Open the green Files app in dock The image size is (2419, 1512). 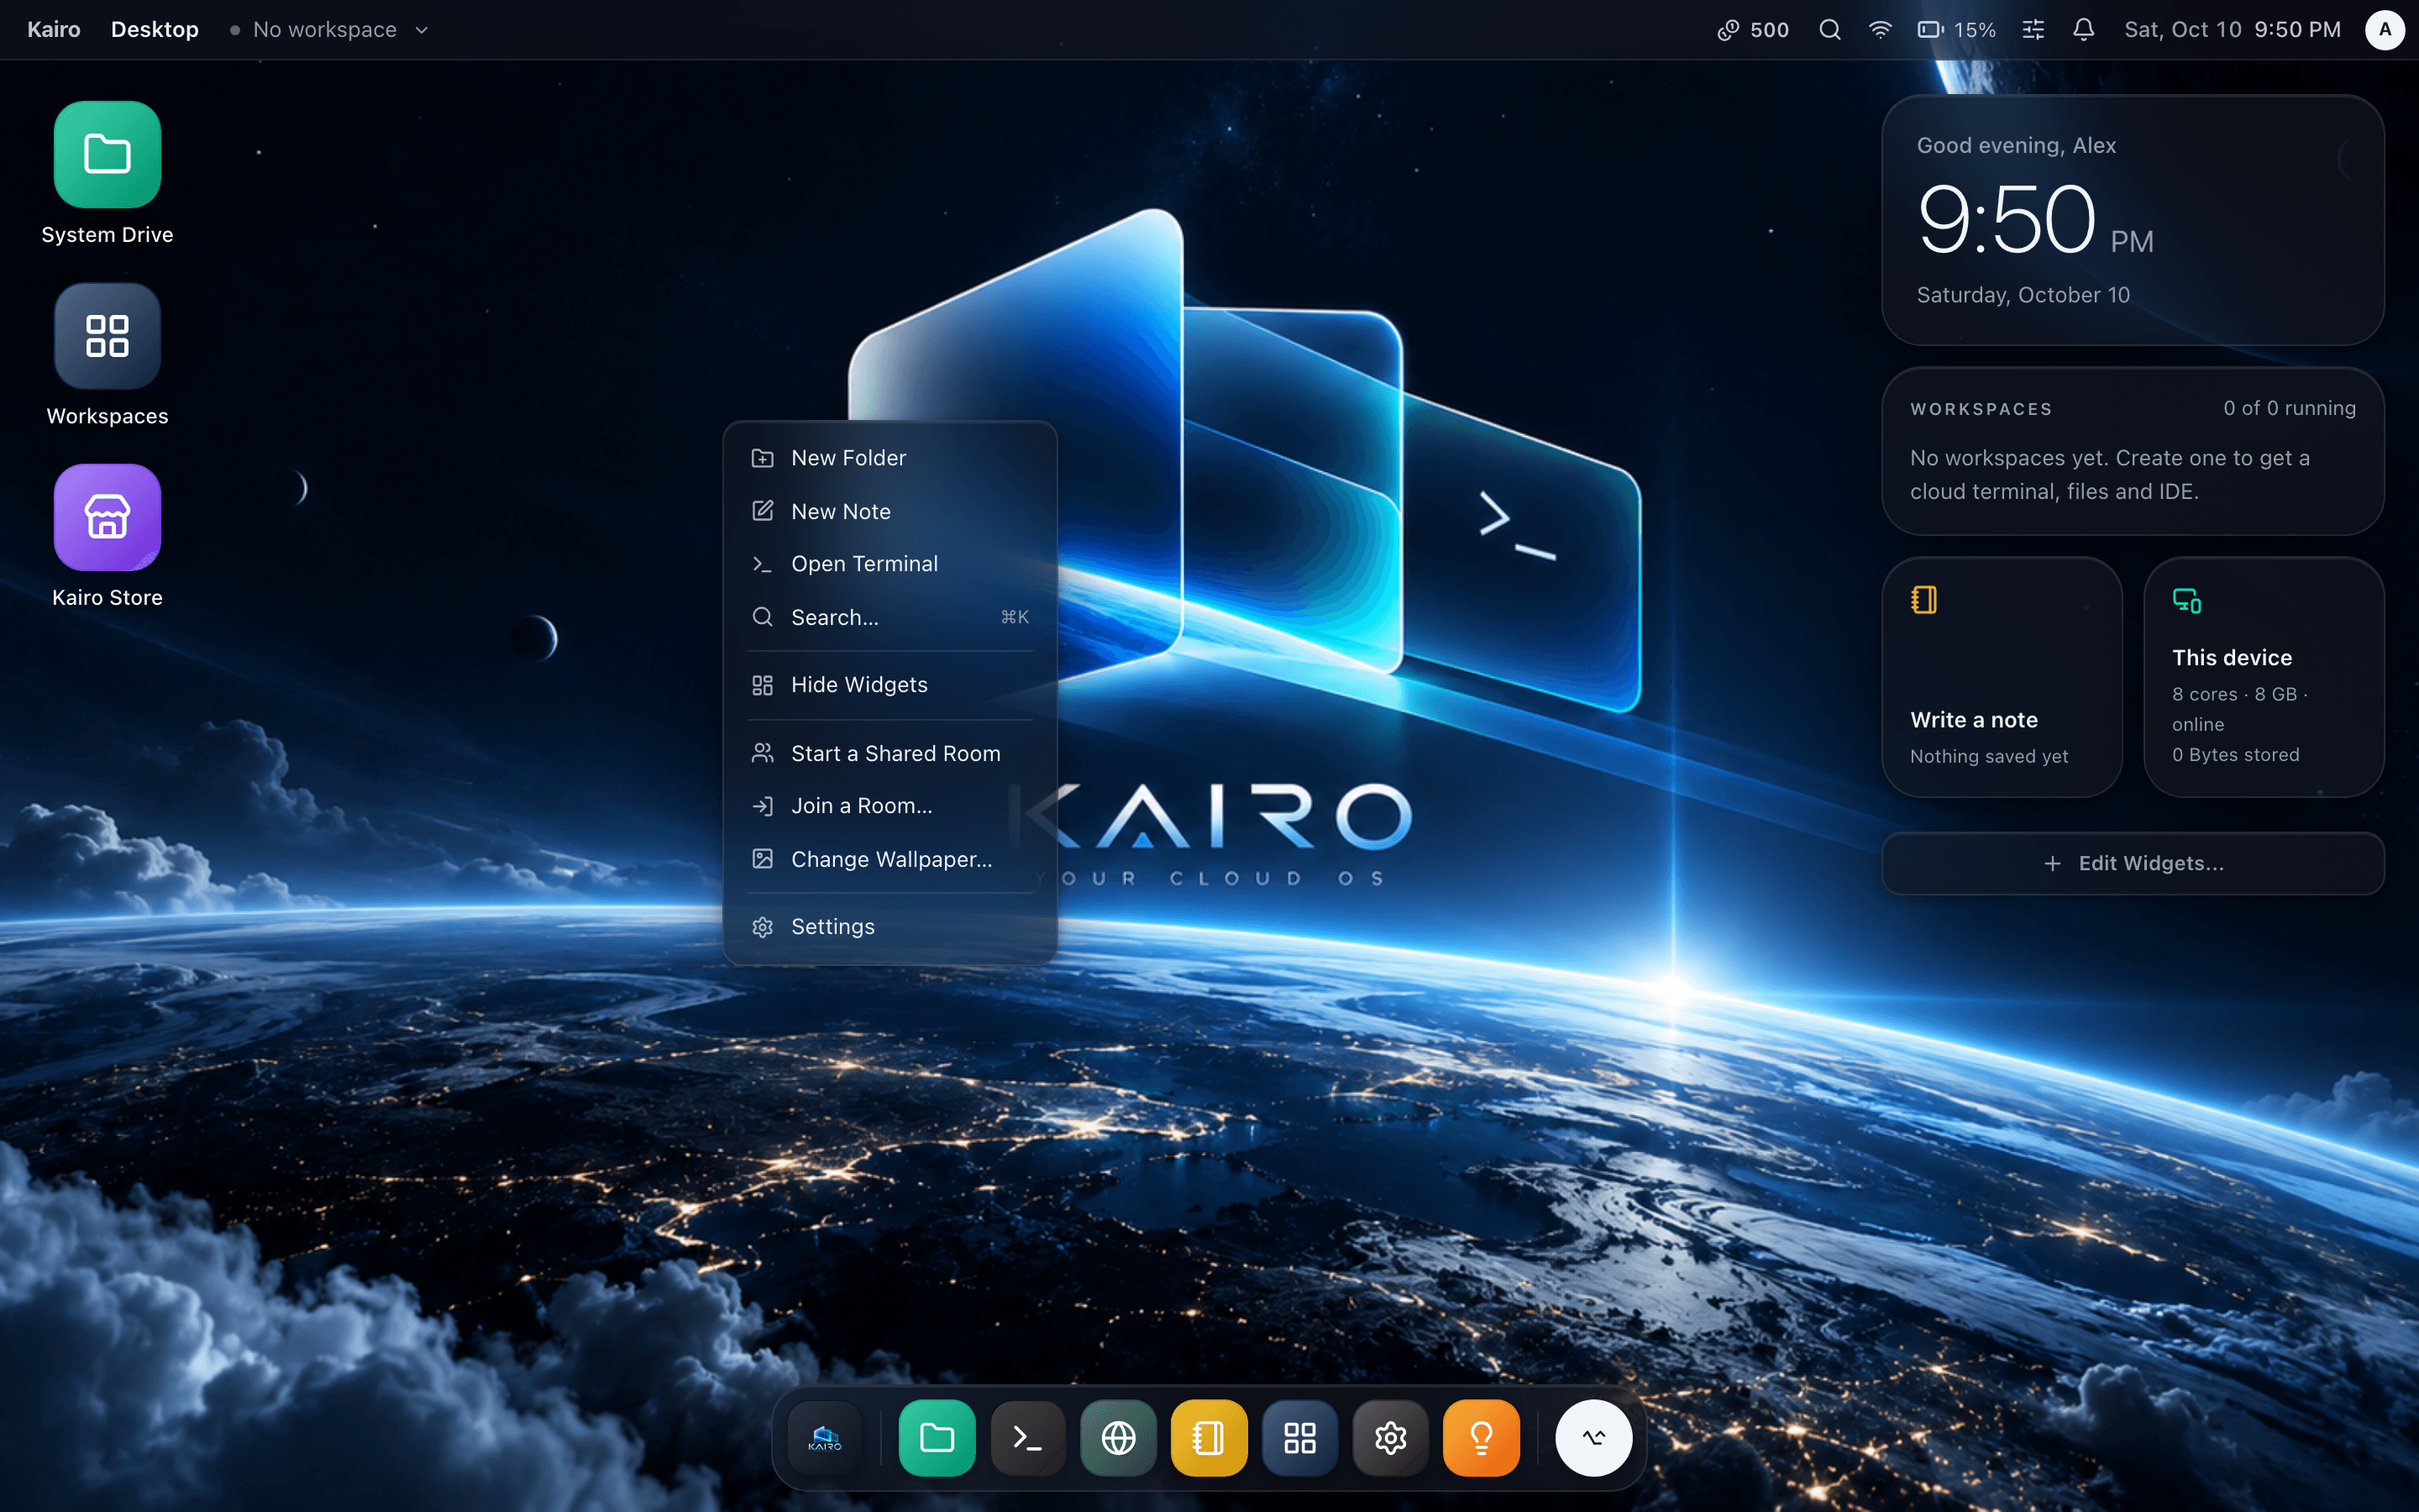937,1438
